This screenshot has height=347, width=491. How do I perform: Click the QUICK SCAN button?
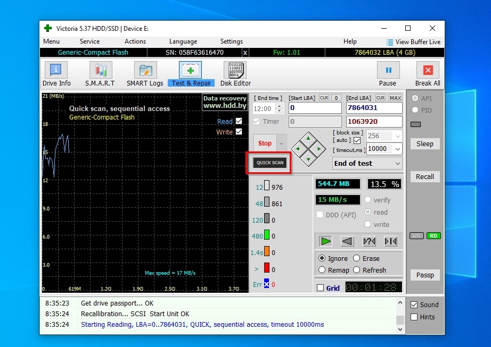tap(270, 163)
